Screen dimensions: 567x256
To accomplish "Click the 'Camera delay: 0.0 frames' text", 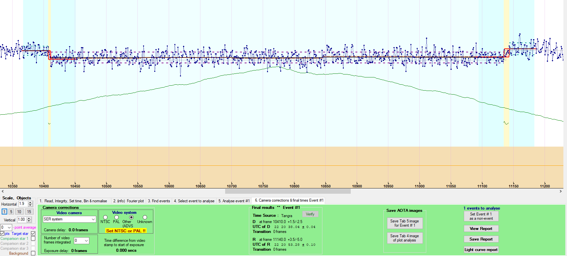I will point(66,230).
